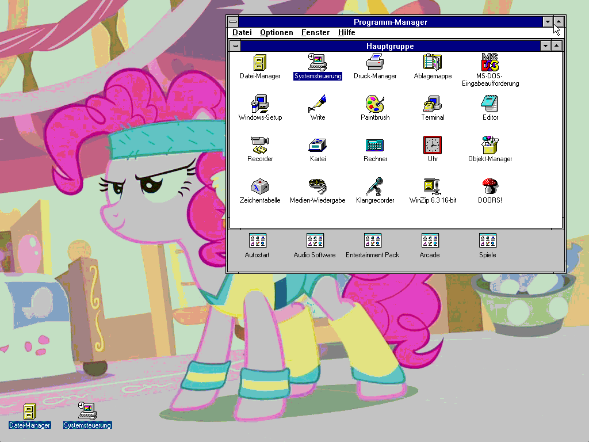589x442 pixels.
Task: Maximize the Programm-Manager window
Action: coord(559,22)
